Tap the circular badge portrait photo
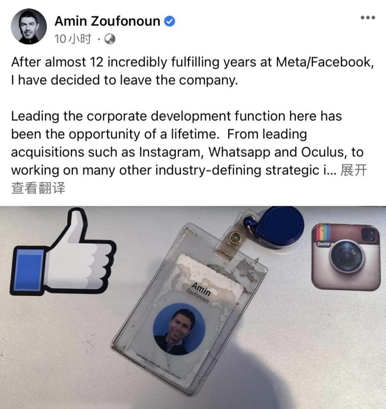The height and width of the screenshot is (409, 386). click(179, 329)
